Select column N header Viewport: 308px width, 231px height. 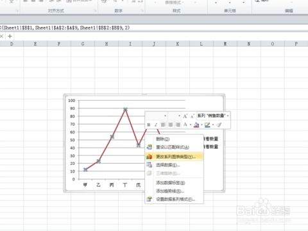click(249, 44)
